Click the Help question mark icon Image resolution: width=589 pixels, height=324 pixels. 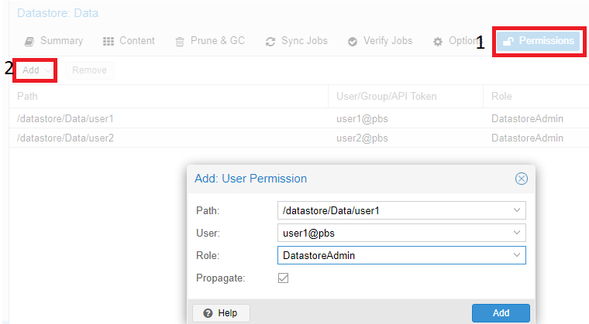(208, 312)
